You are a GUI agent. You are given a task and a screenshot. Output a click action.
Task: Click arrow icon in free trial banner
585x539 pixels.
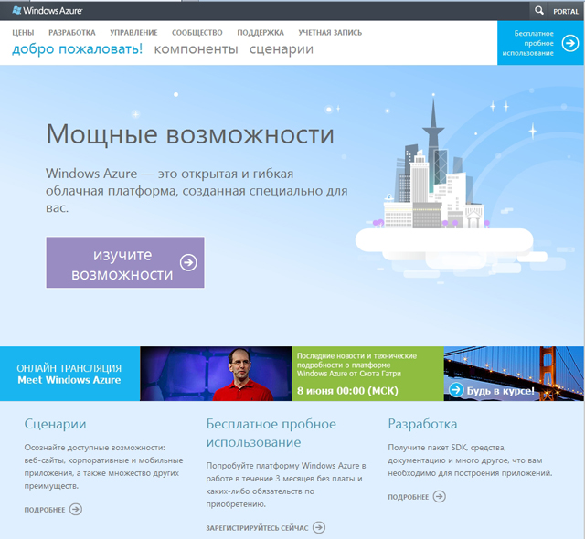click(x=570, y=43)
